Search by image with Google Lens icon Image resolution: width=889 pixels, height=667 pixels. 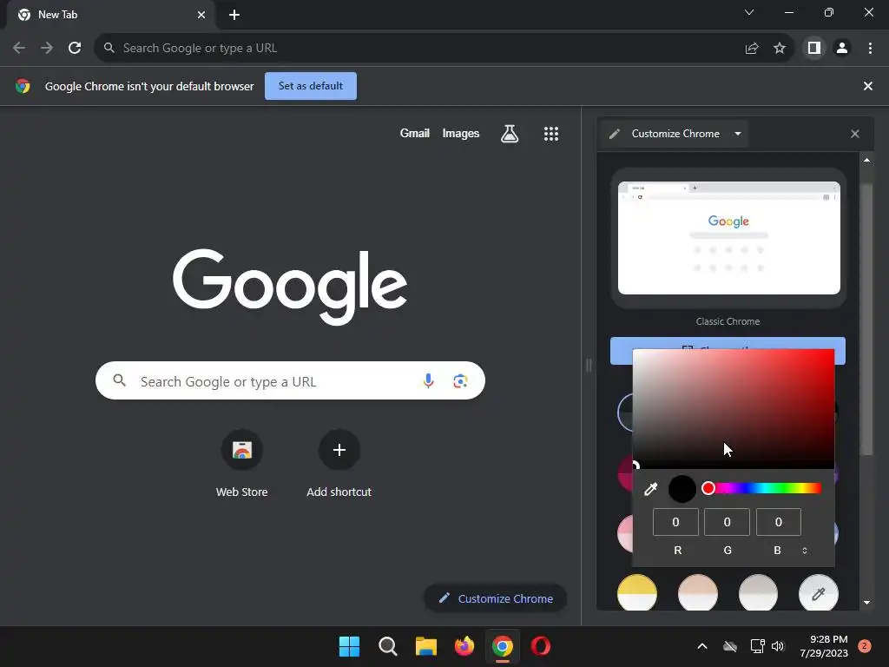[x=460, y=380]
